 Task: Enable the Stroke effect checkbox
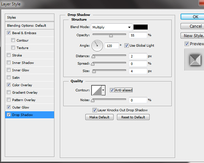point(8,55)
